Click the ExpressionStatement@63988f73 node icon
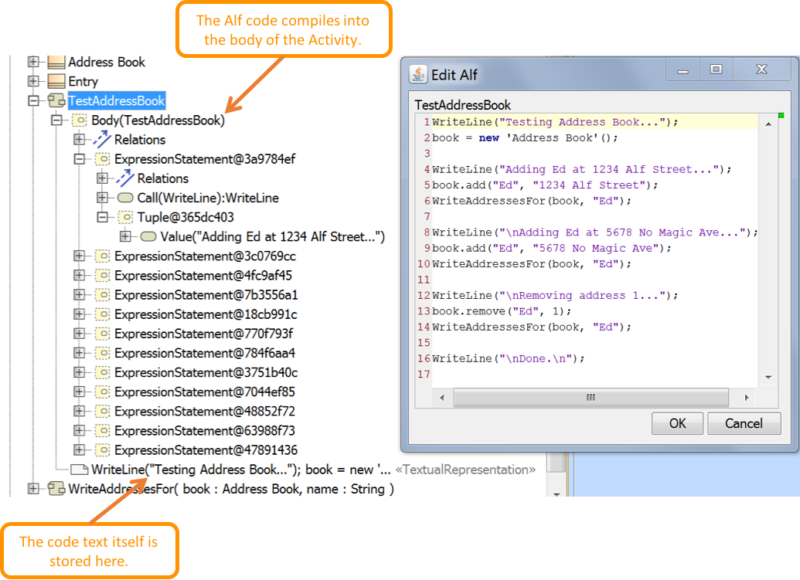 point(102,431)
